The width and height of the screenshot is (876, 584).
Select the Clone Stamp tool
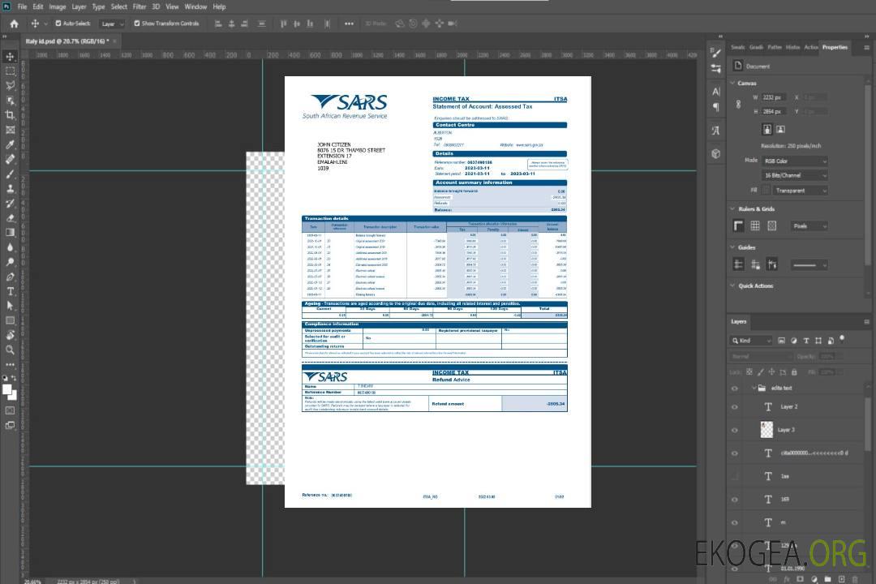[10, 189]
